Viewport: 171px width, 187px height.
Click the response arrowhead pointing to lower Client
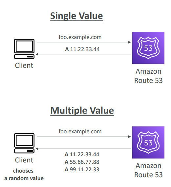(37, 149)
